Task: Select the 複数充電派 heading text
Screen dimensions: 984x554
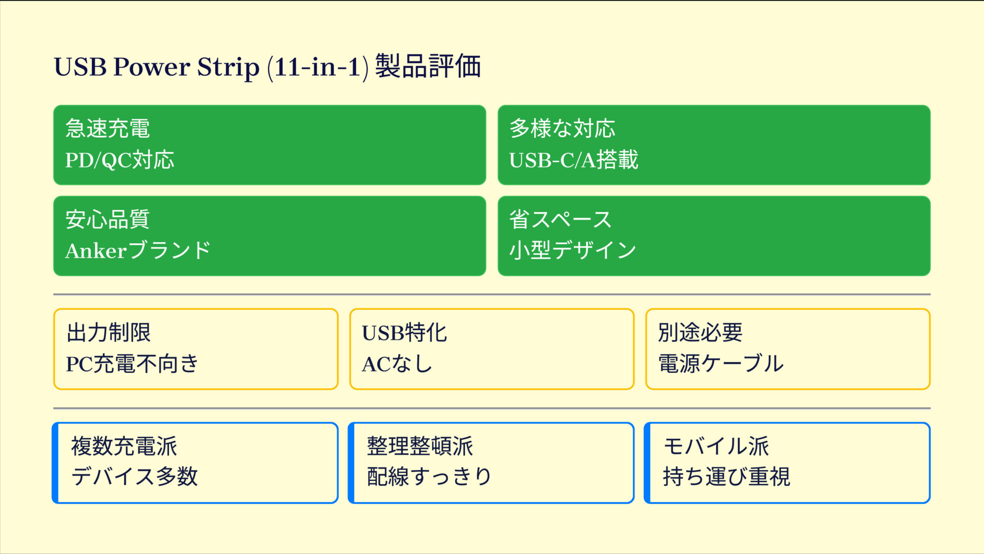Action: [x=124, y=446]
